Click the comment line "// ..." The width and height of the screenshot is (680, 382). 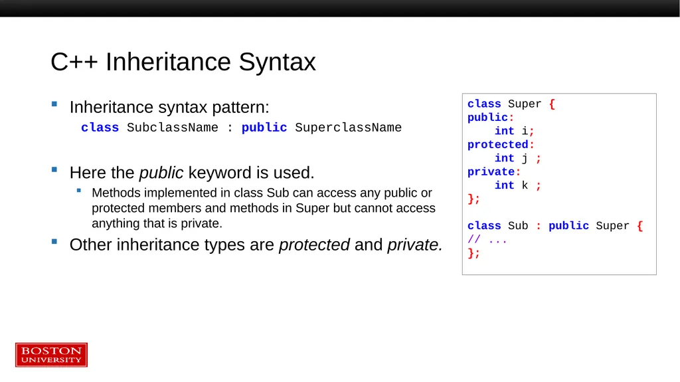487,240
